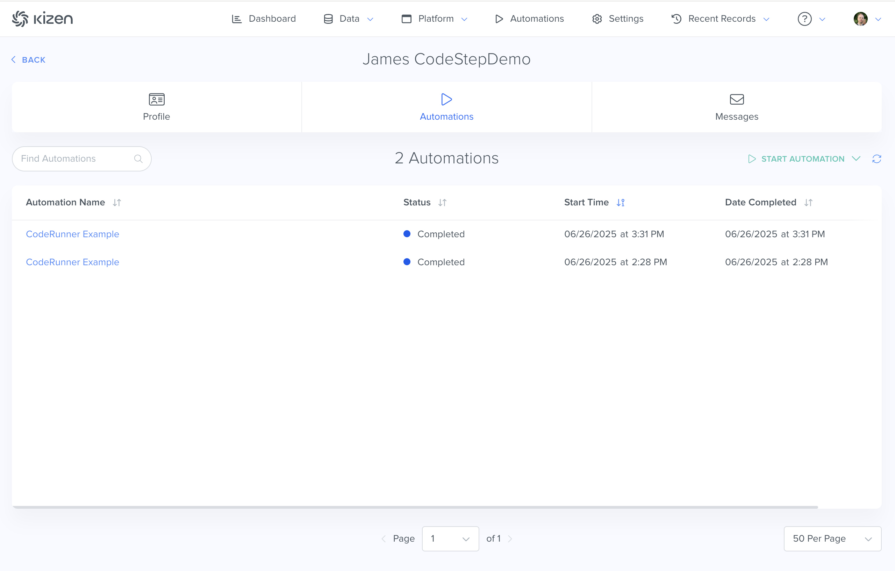Expand the Recent Records chevron
Screen dimensions: 895x571
tap(766, 19)
